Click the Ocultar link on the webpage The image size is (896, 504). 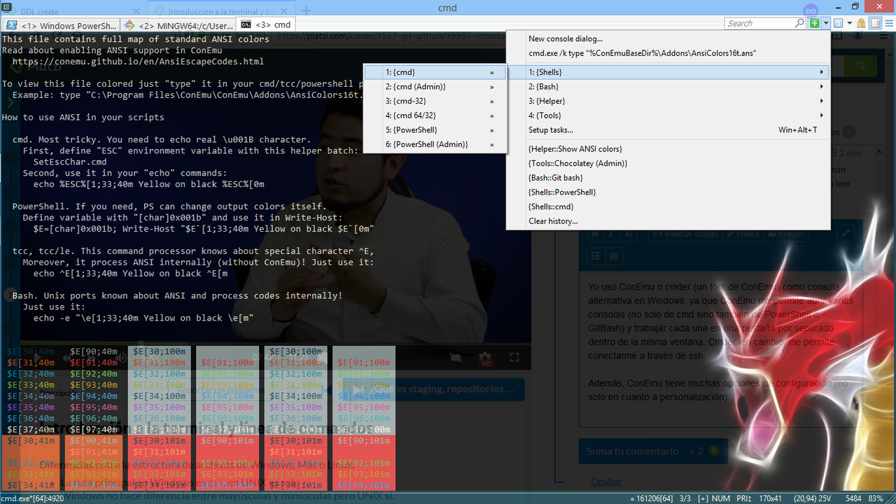click(605, 482)
